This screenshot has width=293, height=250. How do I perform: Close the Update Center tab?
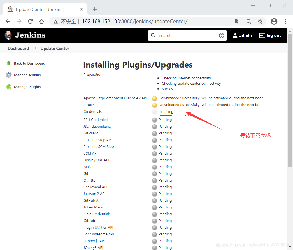(82, 9)
